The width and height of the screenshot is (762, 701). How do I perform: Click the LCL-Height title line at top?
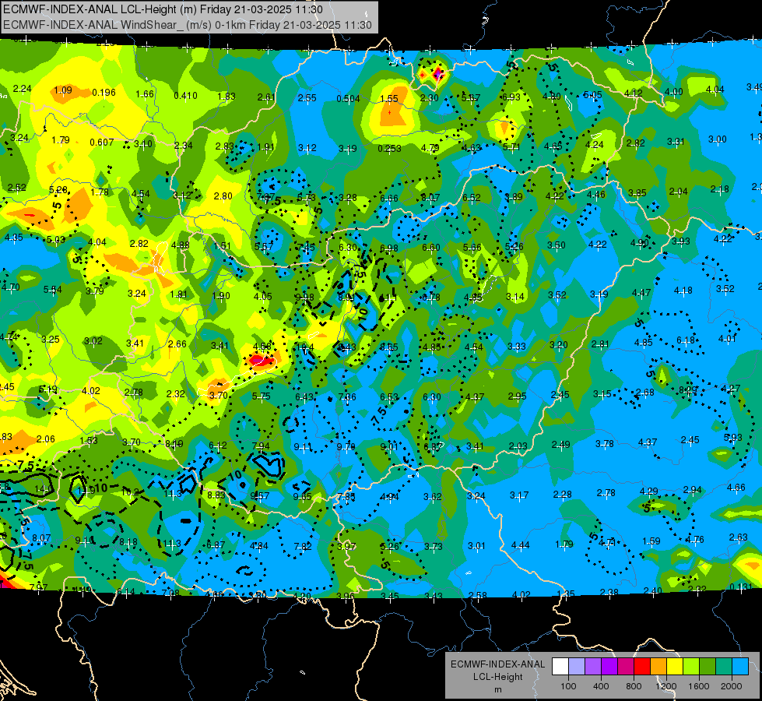click(x=163, y=9)
